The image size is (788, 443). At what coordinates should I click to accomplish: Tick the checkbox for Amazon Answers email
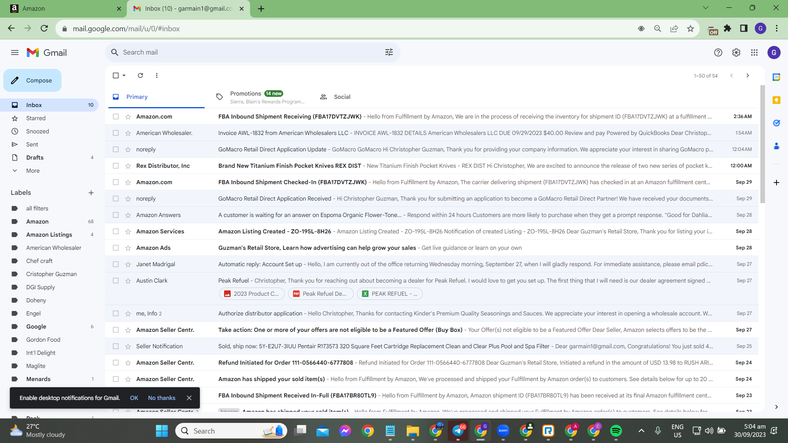(116, 215)
